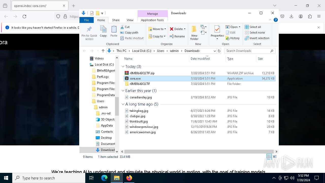Minimize the ribbon chevron

click(x=270, y=20)
